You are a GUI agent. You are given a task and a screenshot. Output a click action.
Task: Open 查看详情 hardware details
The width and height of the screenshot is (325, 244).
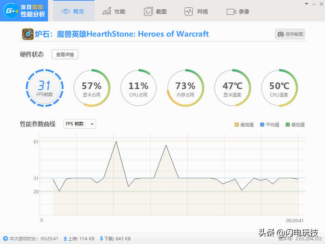65,55
